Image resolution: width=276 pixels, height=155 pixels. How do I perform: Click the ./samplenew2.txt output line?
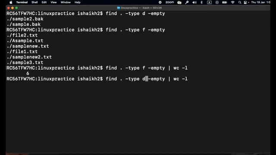[29, 57]
